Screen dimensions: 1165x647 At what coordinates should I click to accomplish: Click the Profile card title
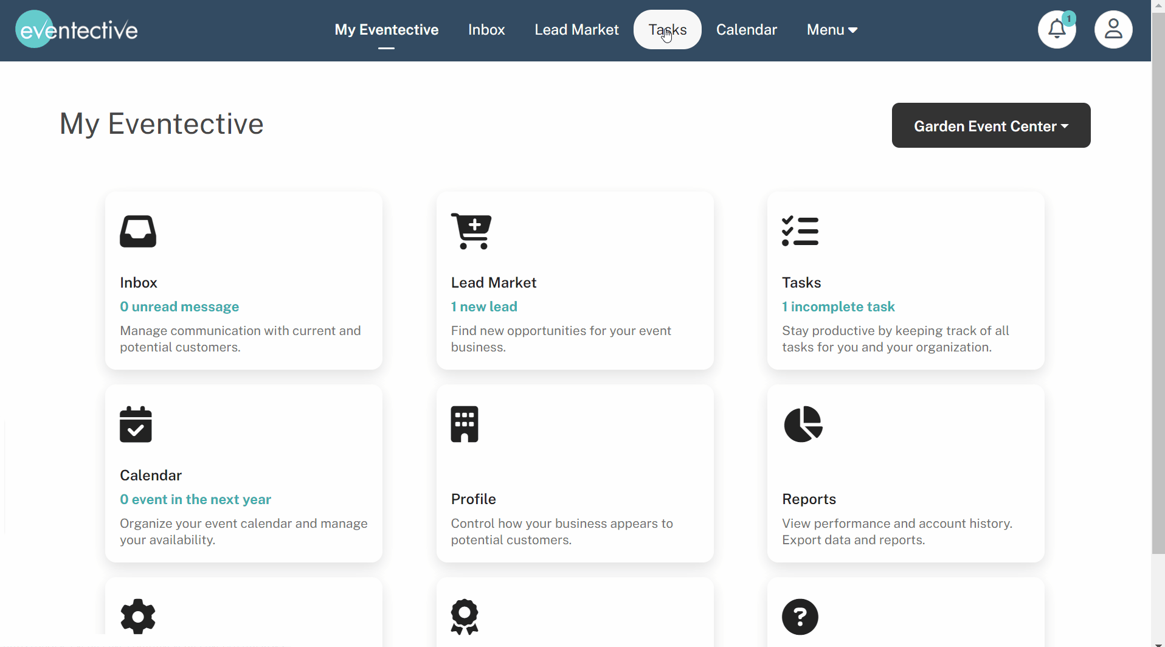point(474,499)
